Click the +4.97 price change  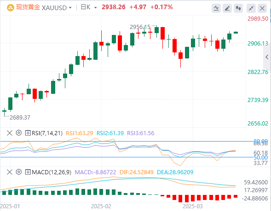[x=138, y=7]
